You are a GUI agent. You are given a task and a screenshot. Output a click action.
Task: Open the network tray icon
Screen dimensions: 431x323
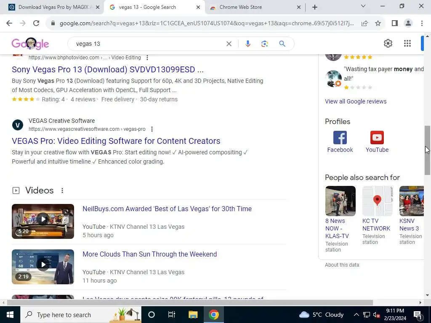367,315
